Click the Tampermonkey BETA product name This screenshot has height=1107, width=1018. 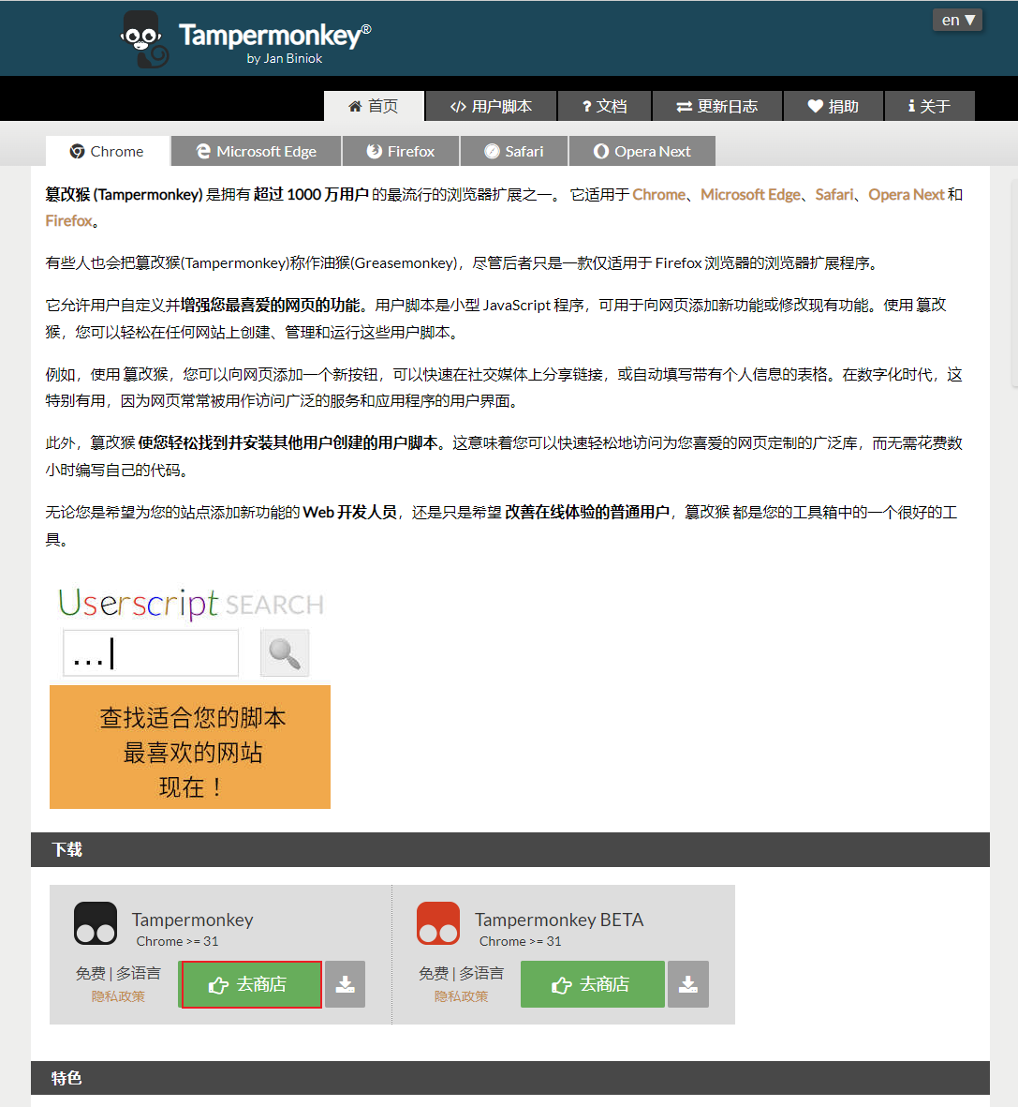click(559, 920)
